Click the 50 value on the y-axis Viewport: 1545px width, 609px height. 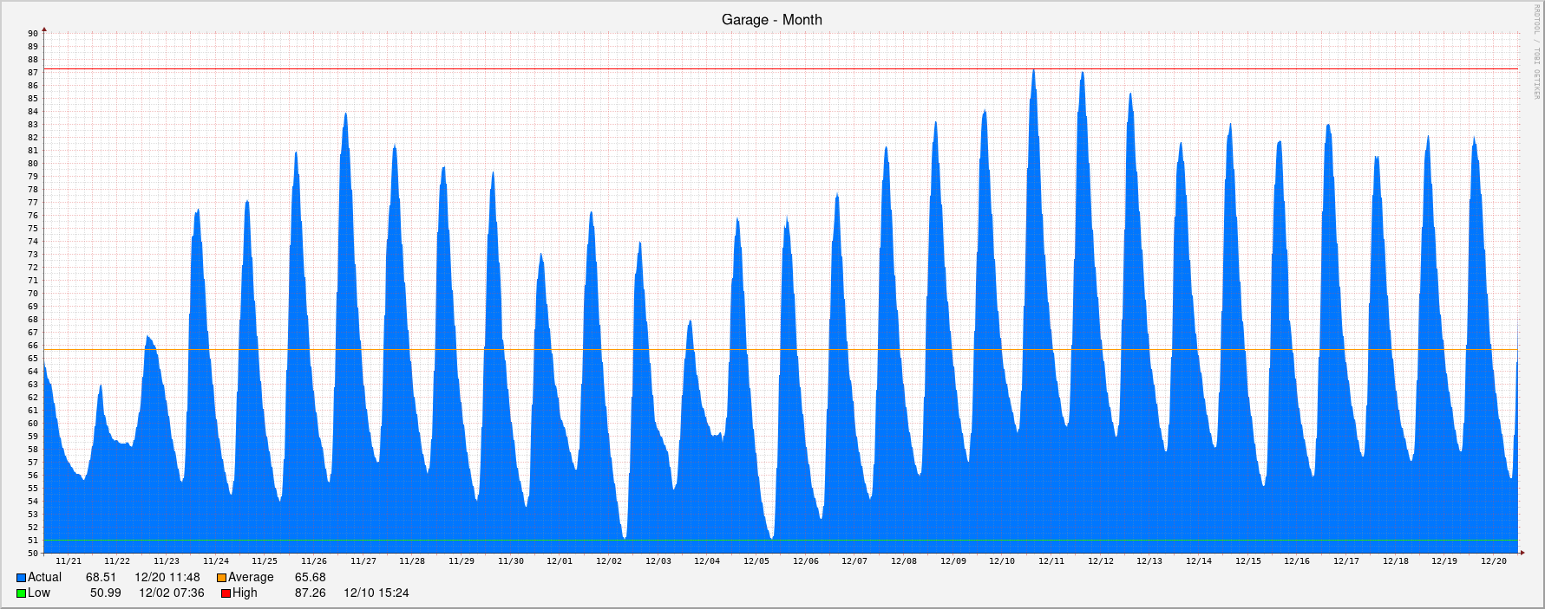(x=33, y=553)
